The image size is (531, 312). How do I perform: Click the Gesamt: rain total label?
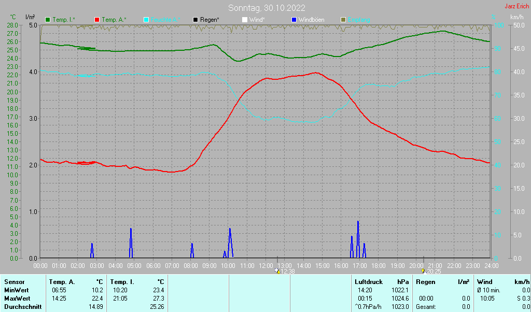426,307
